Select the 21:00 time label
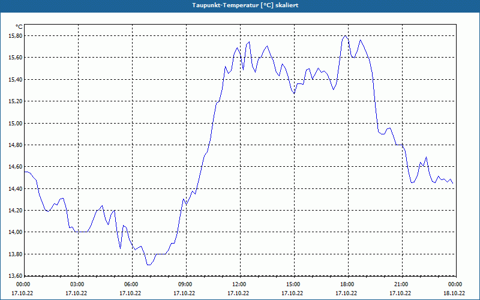The width and height of the screenshot is (480, 300). tap(400, 284)
